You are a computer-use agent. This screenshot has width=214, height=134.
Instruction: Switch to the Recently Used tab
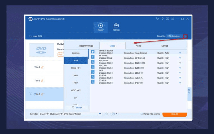86,46
